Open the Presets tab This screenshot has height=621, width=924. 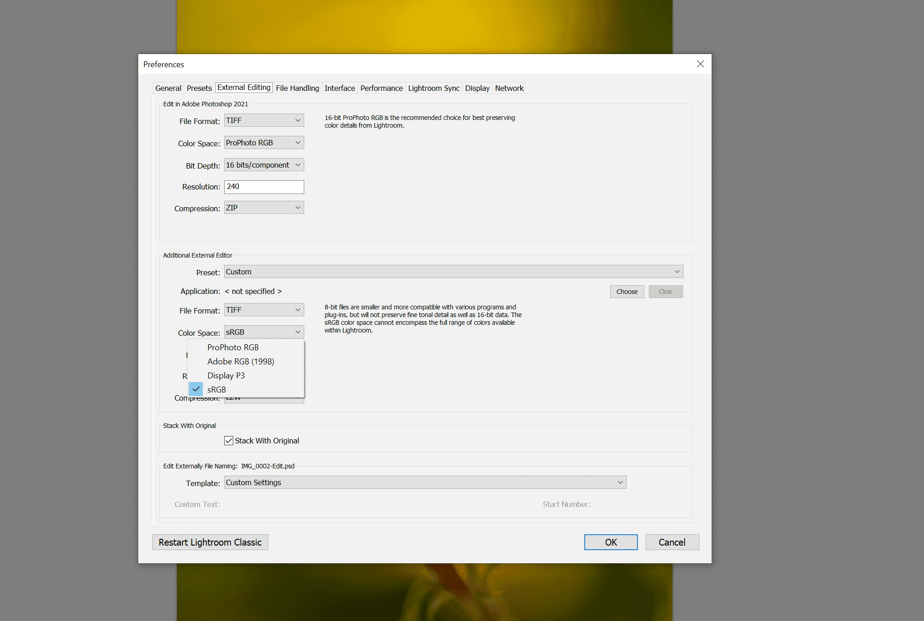point(199,88)
